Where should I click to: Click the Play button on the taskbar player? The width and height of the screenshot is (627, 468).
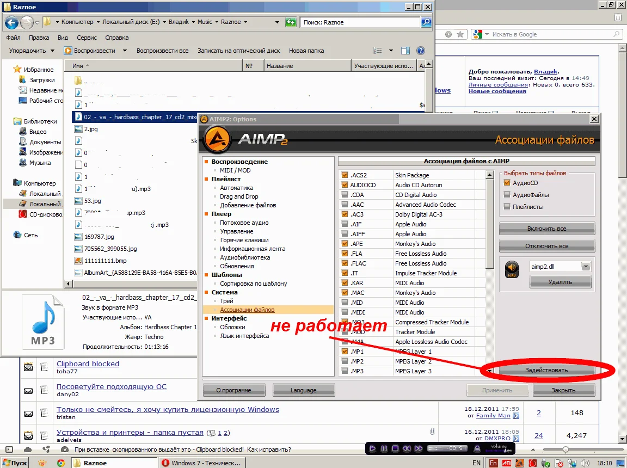click(372, 448)
